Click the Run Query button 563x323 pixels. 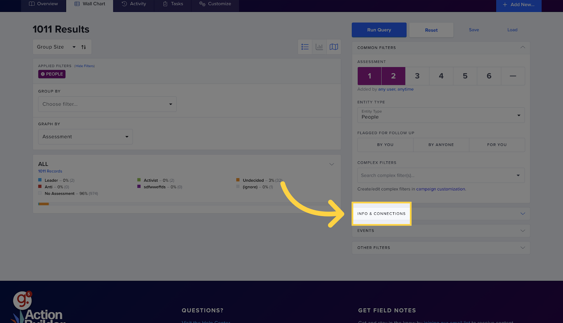379,30
